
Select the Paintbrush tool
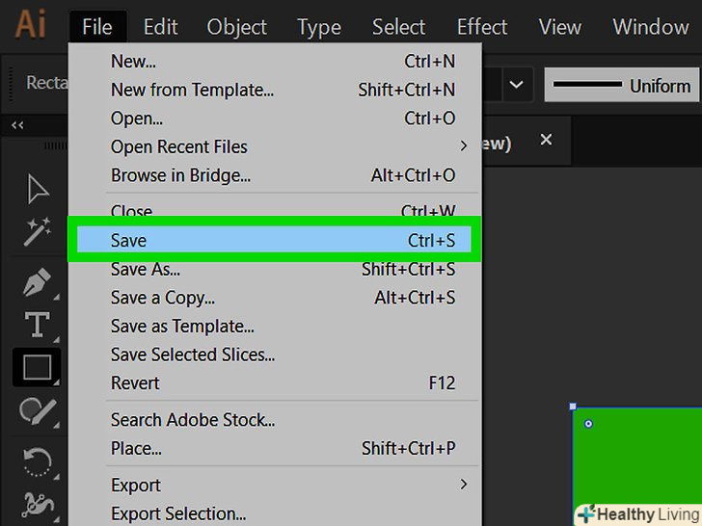(x=38, y=411)
